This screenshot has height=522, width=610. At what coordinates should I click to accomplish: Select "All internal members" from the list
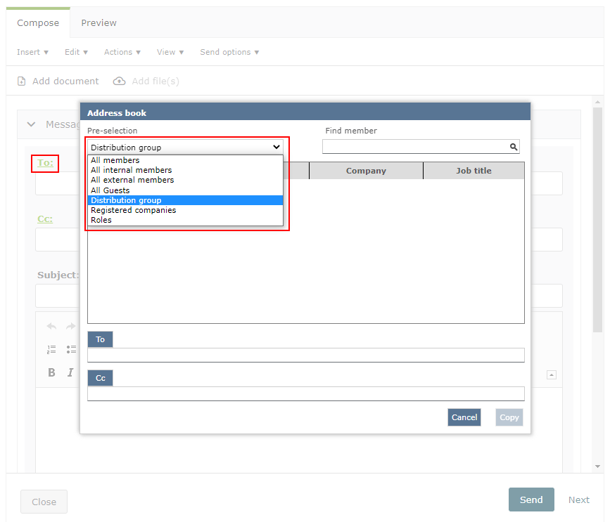(x=132, y=170)
